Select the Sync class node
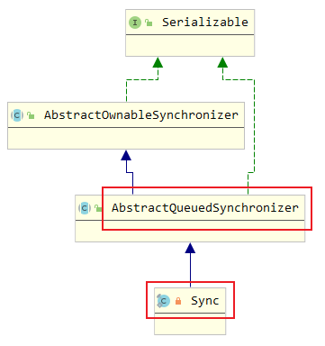The image size is (325, 346). pos(190,311)
